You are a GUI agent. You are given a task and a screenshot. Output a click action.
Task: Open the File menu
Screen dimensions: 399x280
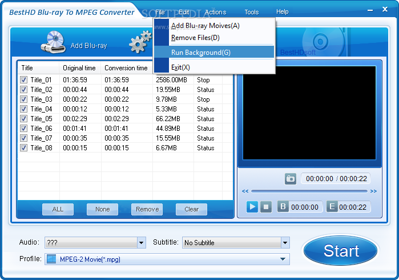click(160, 12)
